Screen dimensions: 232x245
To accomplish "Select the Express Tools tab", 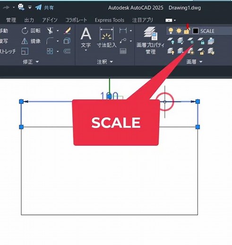I will click(110, 20).
